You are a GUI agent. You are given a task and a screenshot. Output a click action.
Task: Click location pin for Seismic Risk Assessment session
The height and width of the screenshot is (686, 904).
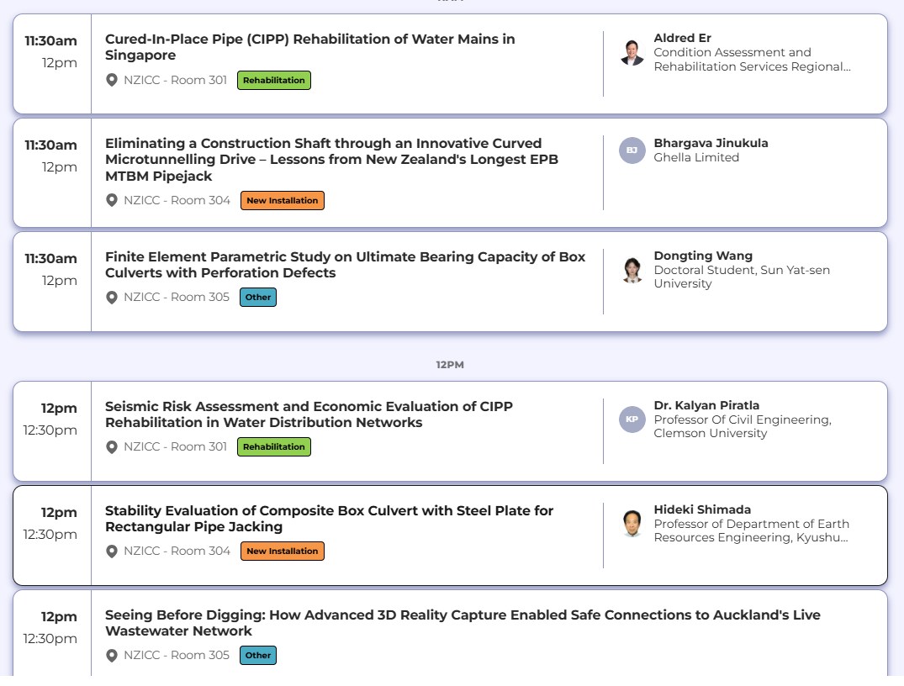pos(112,446)
